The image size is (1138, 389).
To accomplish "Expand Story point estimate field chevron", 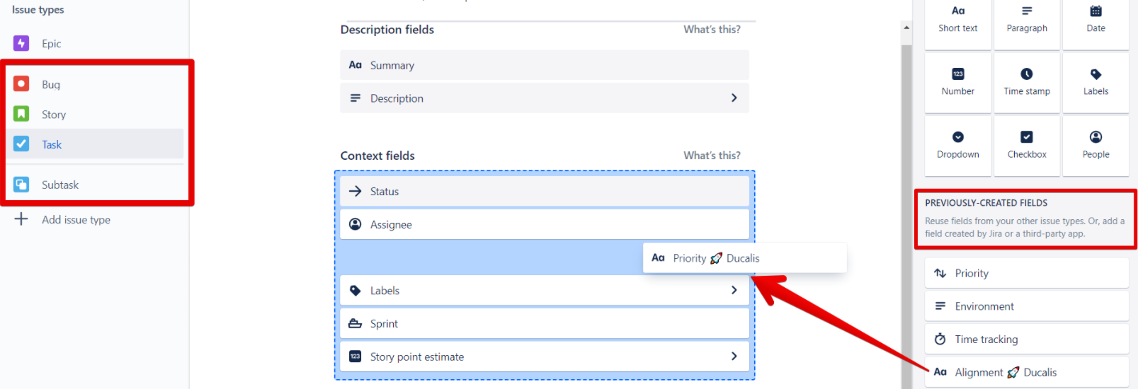I will (734, 356).
